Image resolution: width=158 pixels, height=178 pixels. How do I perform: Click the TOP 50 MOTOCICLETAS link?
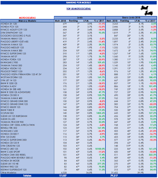point(79,9)
